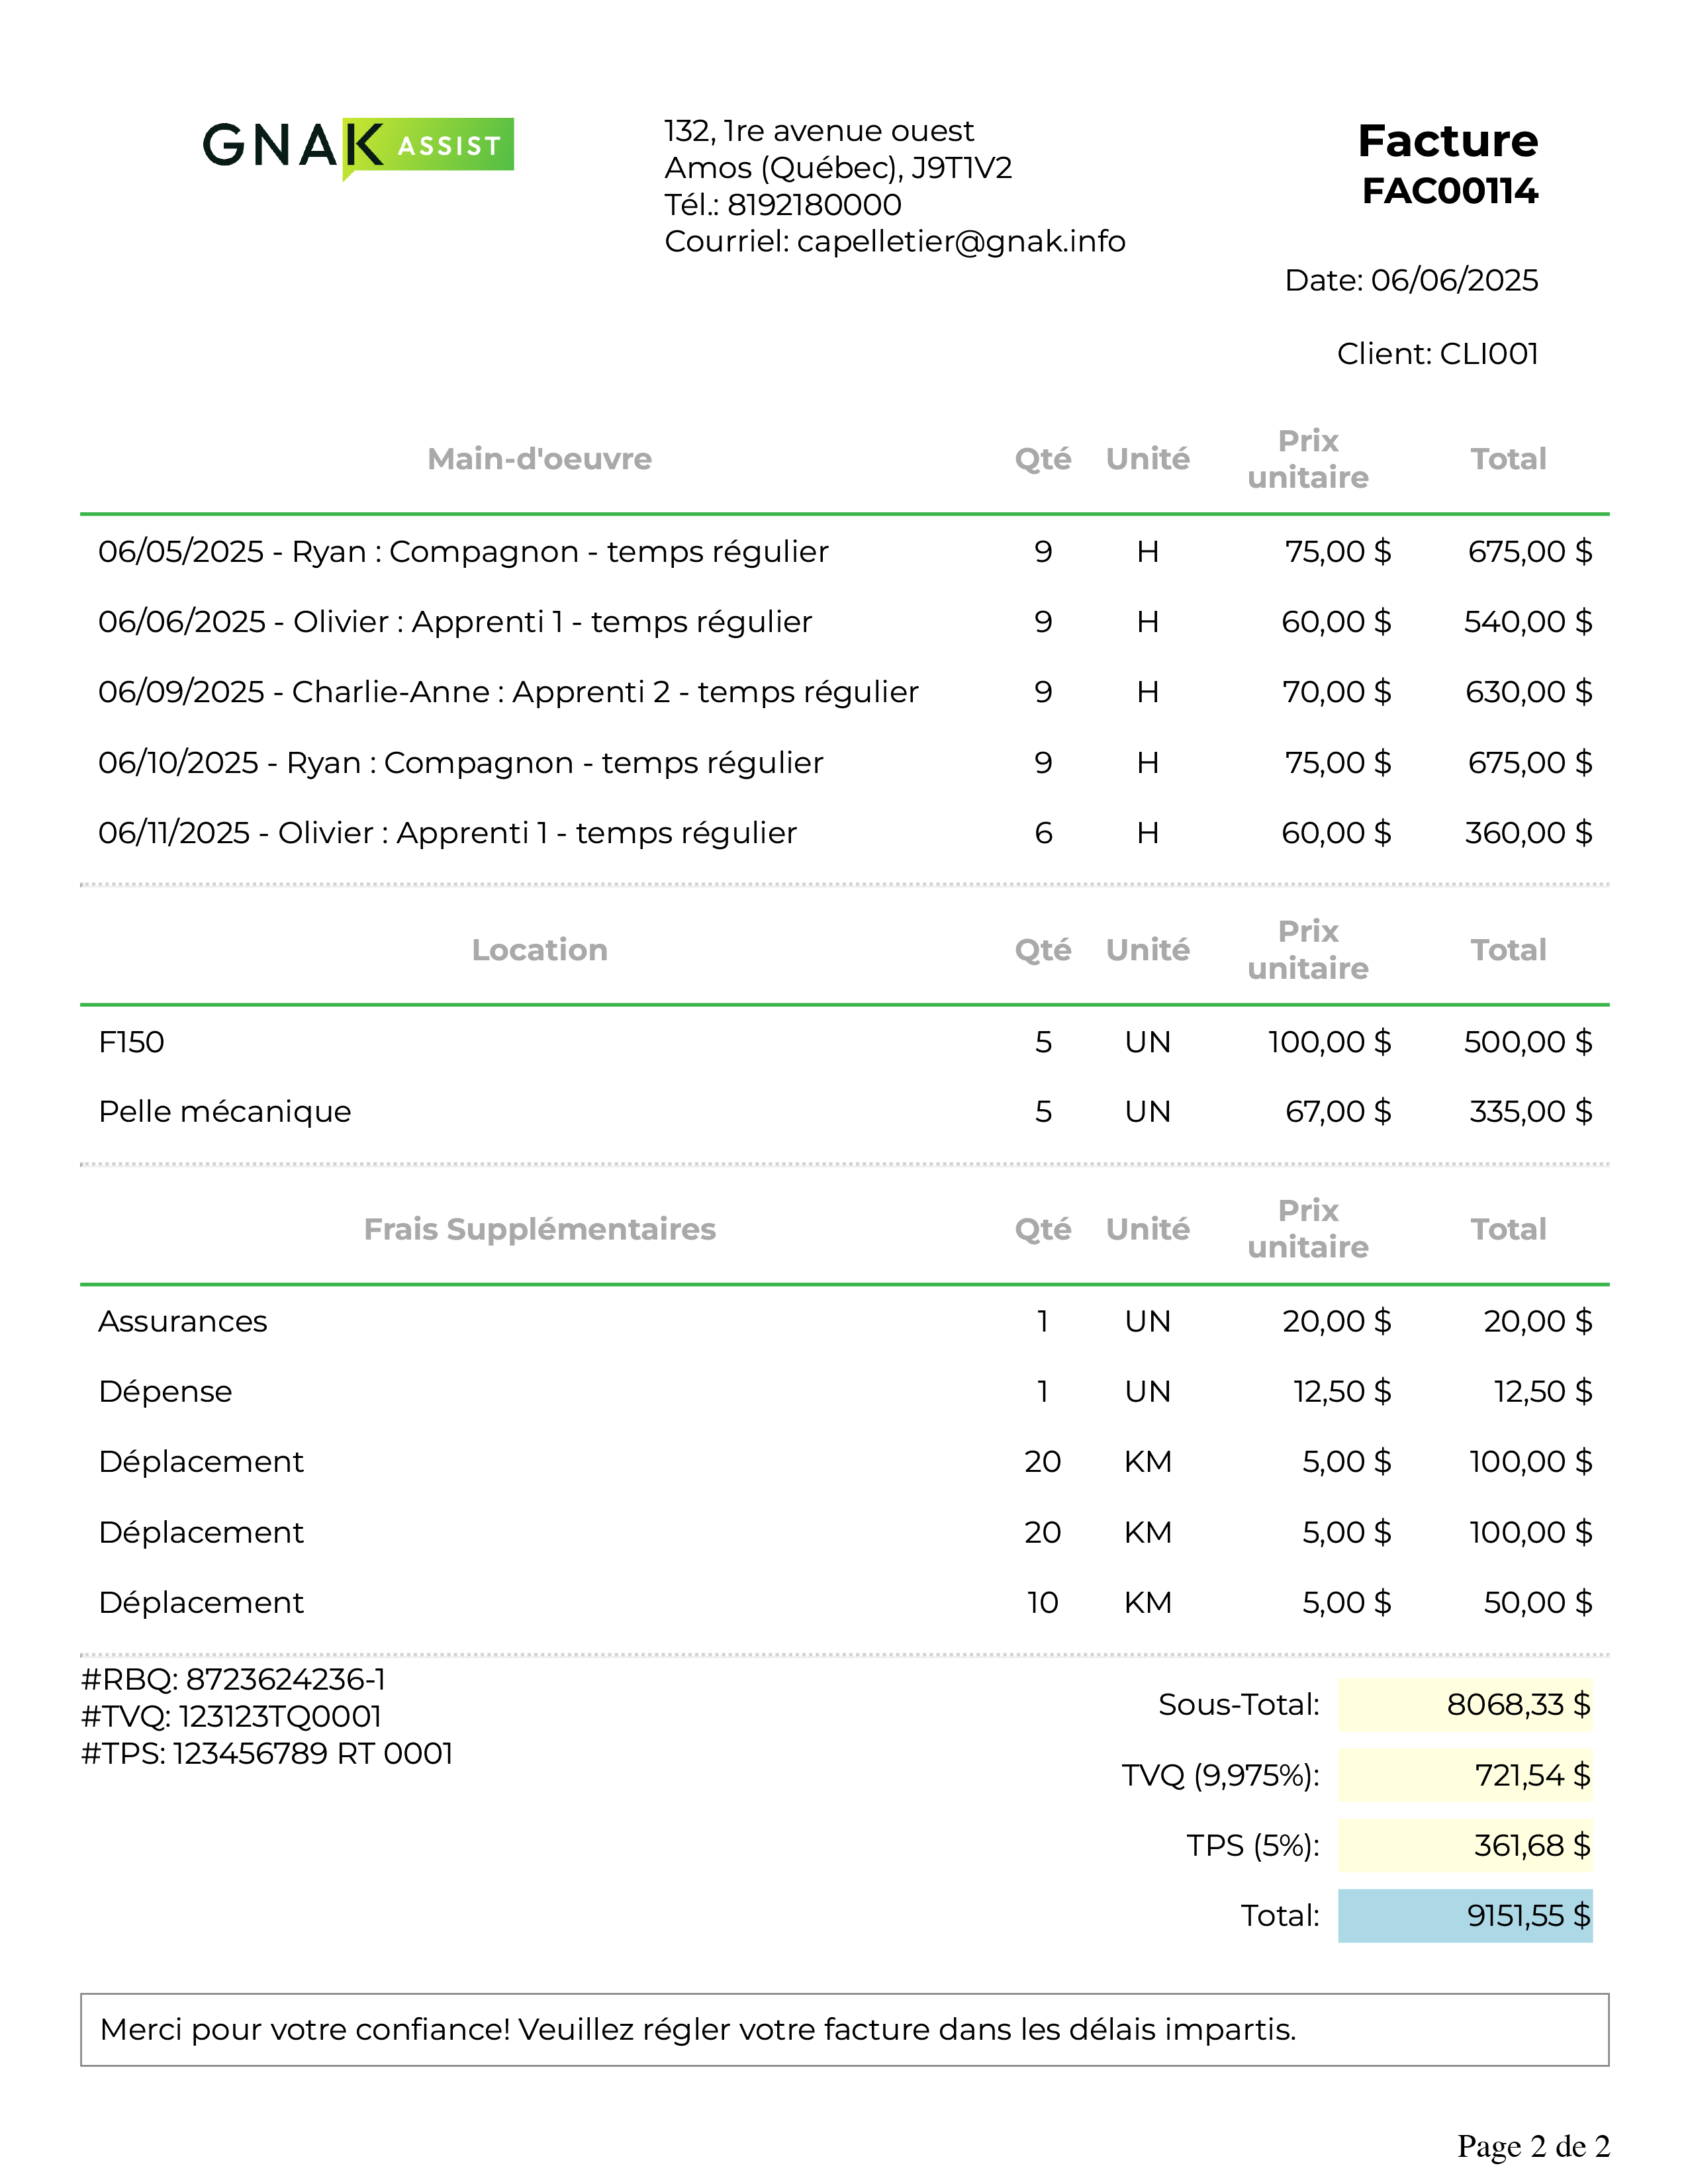
Task: Click the Dépense 12,50 $ total
Action: tap(1543, 1391)
